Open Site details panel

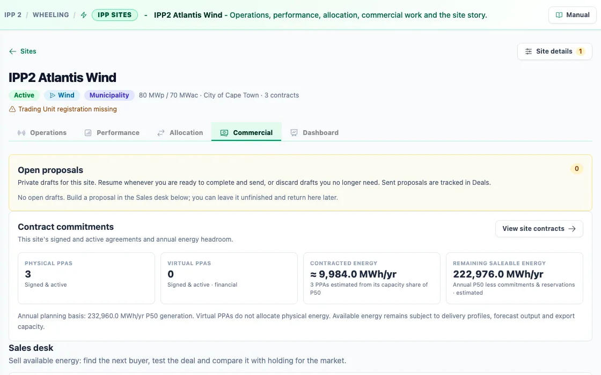pos(555,51)
